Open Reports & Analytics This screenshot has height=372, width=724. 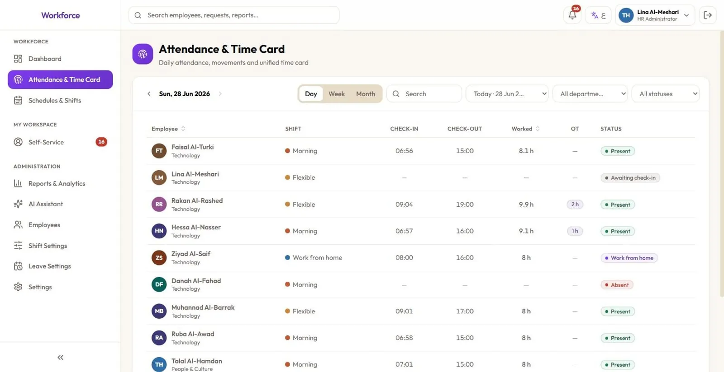click(x=60, y=183)
